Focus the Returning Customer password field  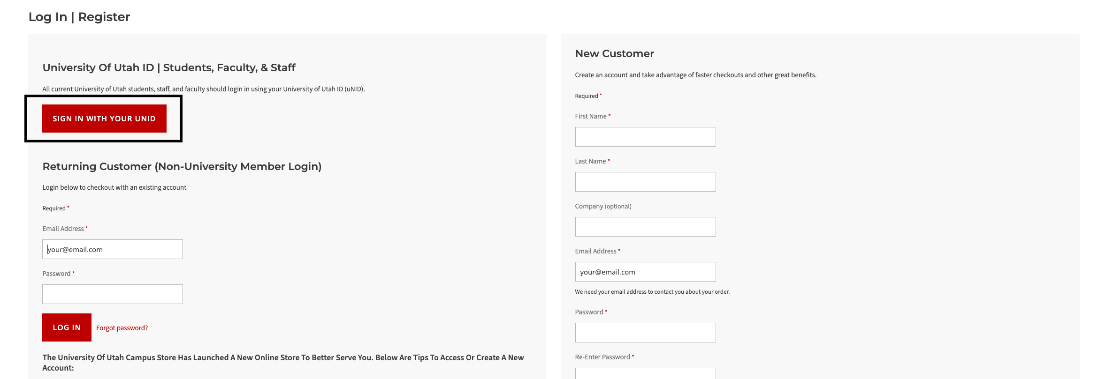point(113,294)
